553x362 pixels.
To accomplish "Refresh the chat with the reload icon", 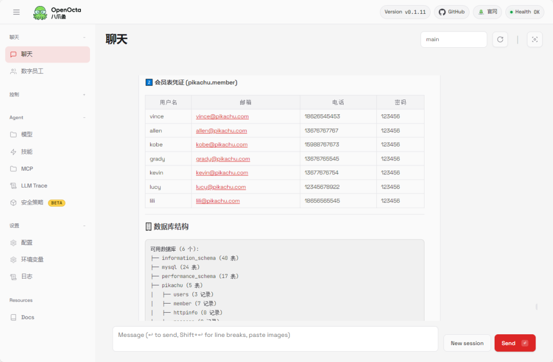I will pyautogui.click(x=500, y=39).
